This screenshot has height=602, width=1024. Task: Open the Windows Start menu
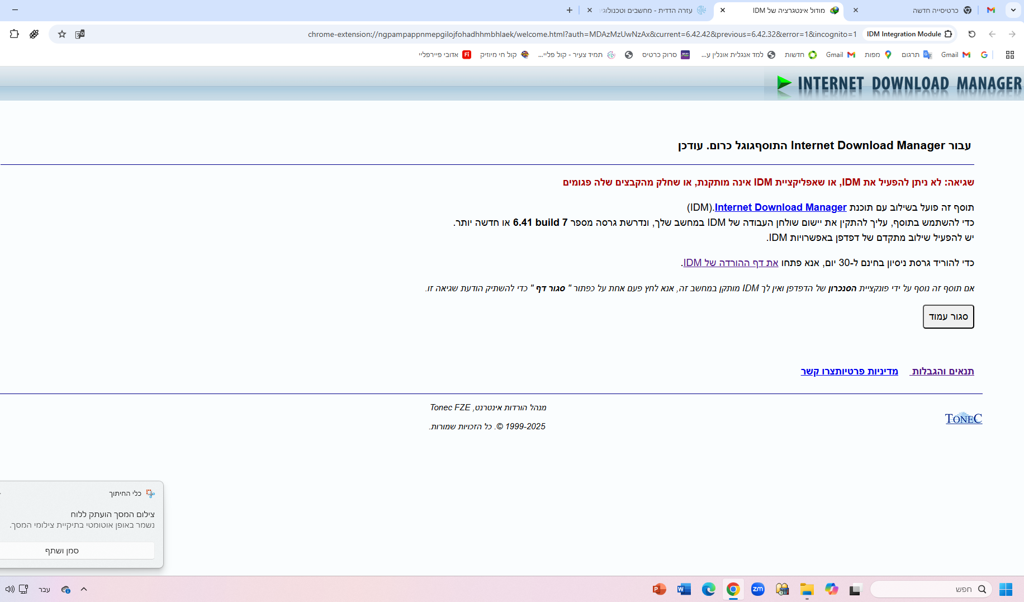[x=1006, y=589]
